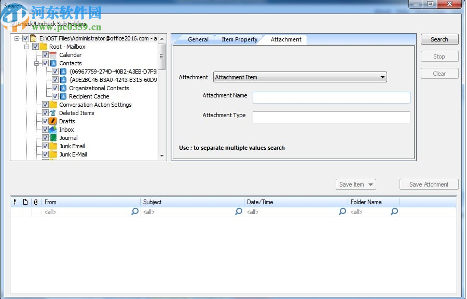Screen dimensions: 467x299
Task: Toggle the Calendar checkbox
Action: click(x=46, y=55)
